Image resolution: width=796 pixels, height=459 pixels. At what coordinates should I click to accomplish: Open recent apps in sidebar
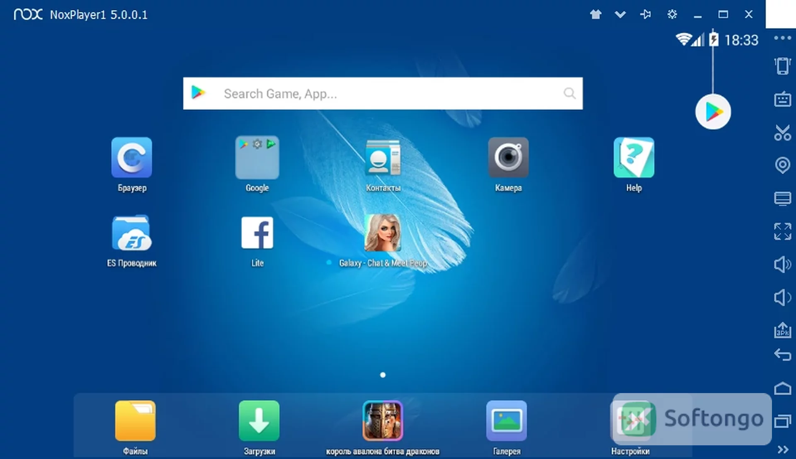(782, 421)
